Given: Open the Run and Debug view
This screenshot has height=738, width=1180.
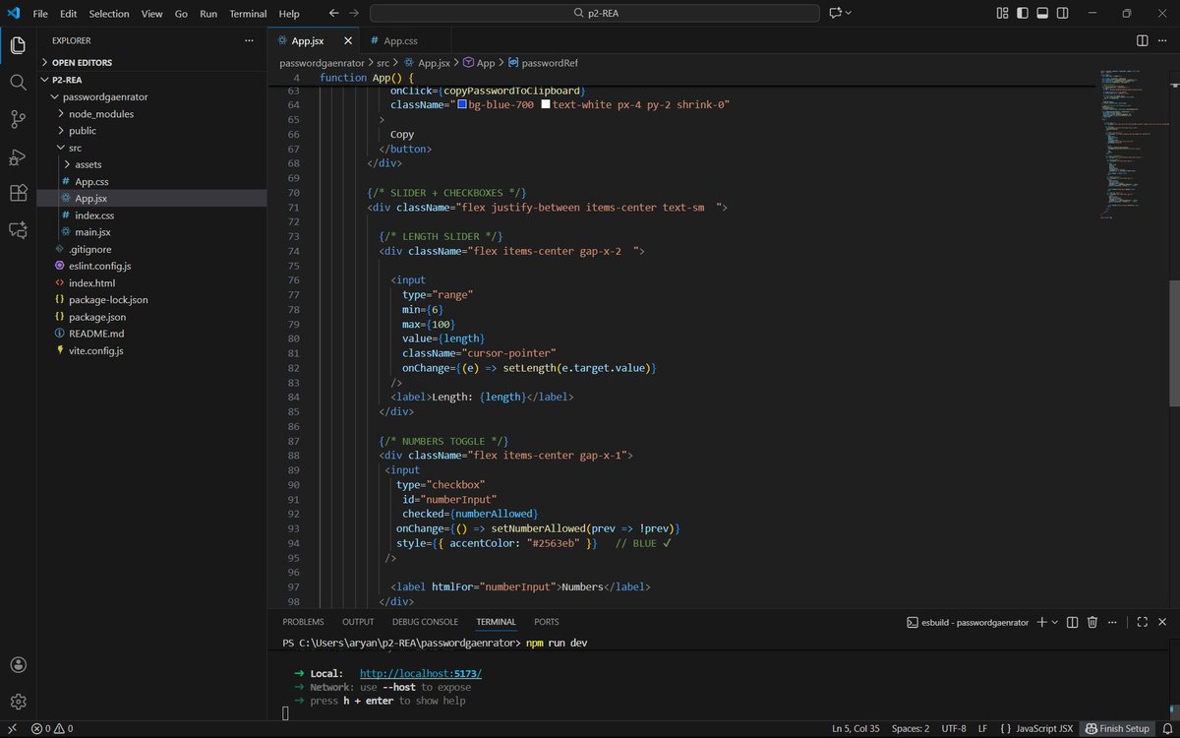Looking at the screenshot, I should point(17,157).
